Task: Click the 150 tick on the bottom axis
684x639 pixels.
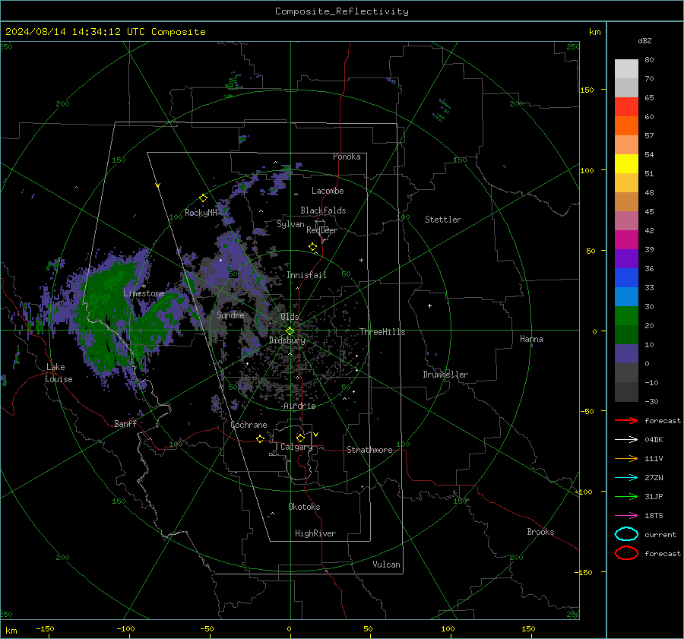Action: [528, 629]
